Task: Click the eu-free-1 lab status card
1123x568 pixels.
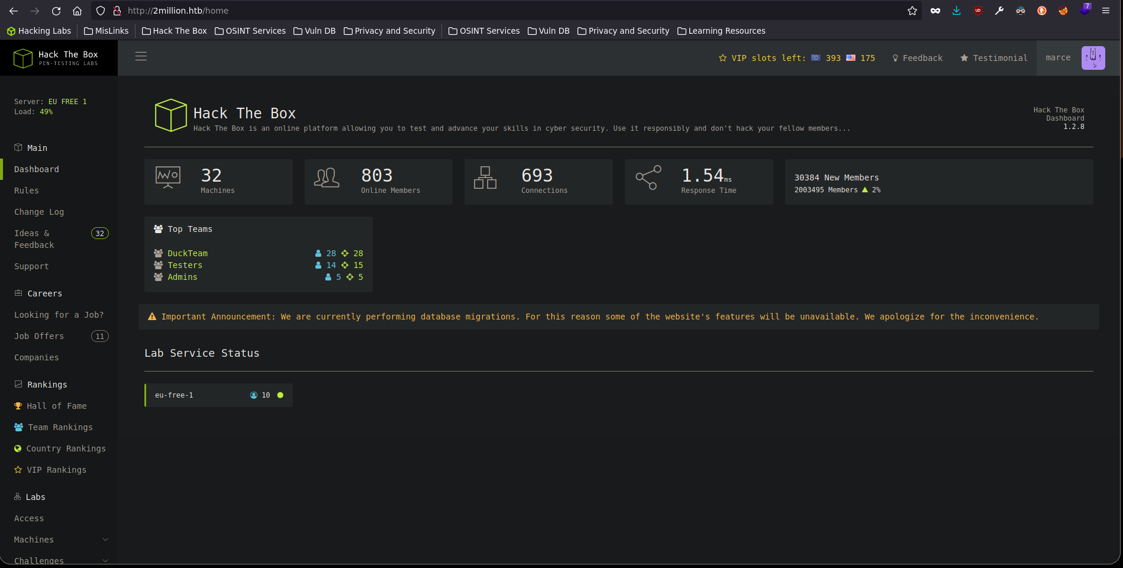Action: click(x=218, y=395)
